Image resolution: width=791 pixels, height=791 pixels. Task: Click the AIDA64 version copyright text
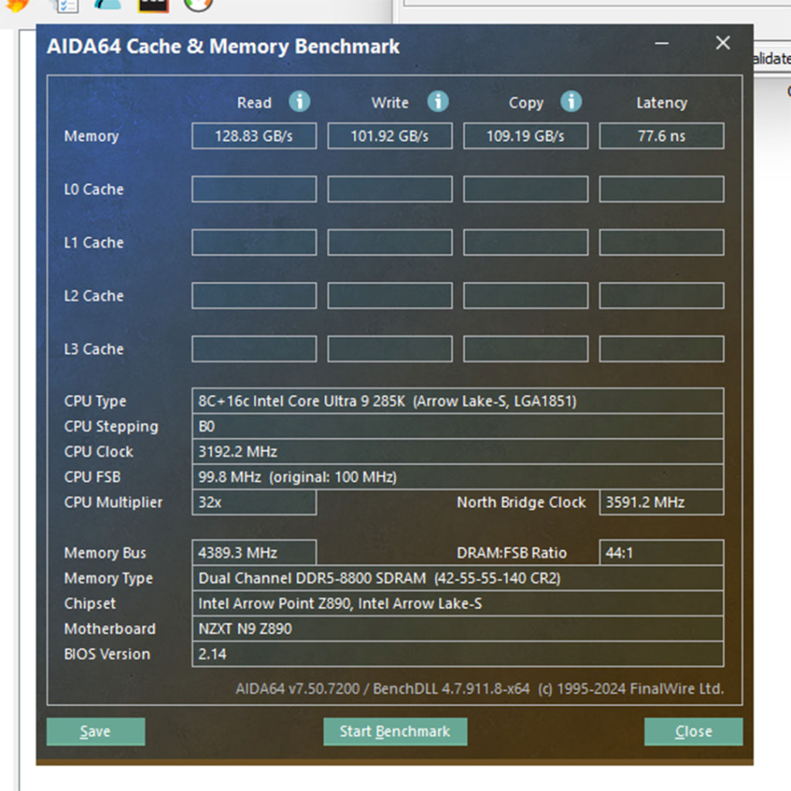(x=480, y=688)
